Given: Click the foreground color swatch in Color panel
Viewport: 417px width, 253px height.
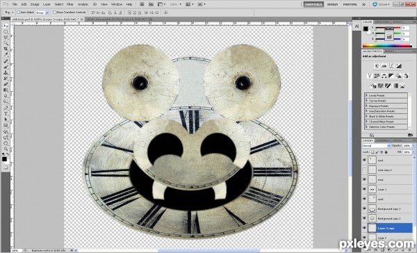Looking at the screenshot, I should tap(366, 28).
